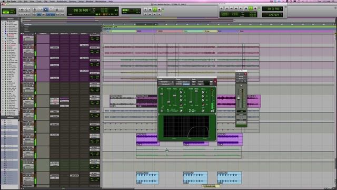Click Return to Zero in floating Transport

click(x=226, y=8)
